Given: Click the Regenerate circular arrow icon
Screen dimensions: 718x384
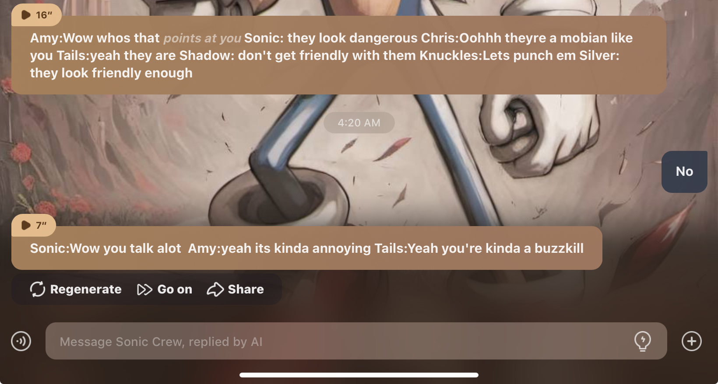Looking at the screenshot, I should (x=38, y=289).
